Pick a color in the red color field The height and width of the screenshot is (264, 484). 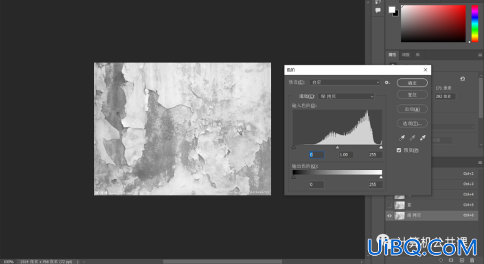433,23
